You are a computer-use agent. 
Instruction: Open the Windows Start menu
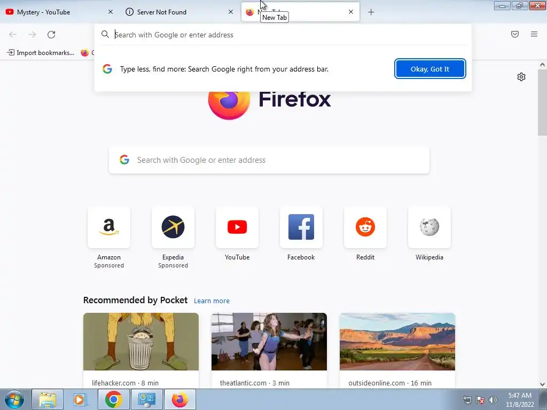pyautogui.click(x=14, y=399)
